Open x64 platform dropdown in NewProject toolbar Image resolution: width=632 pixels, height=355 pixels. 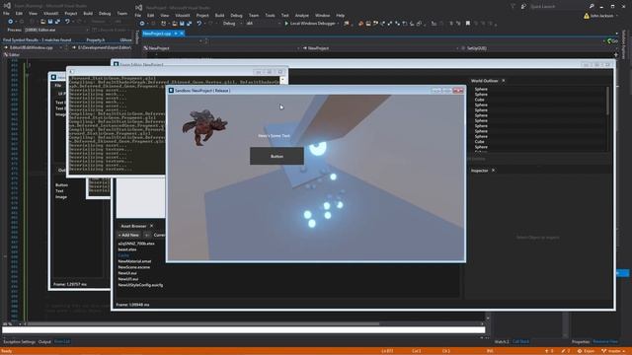[x=264, y=24]
